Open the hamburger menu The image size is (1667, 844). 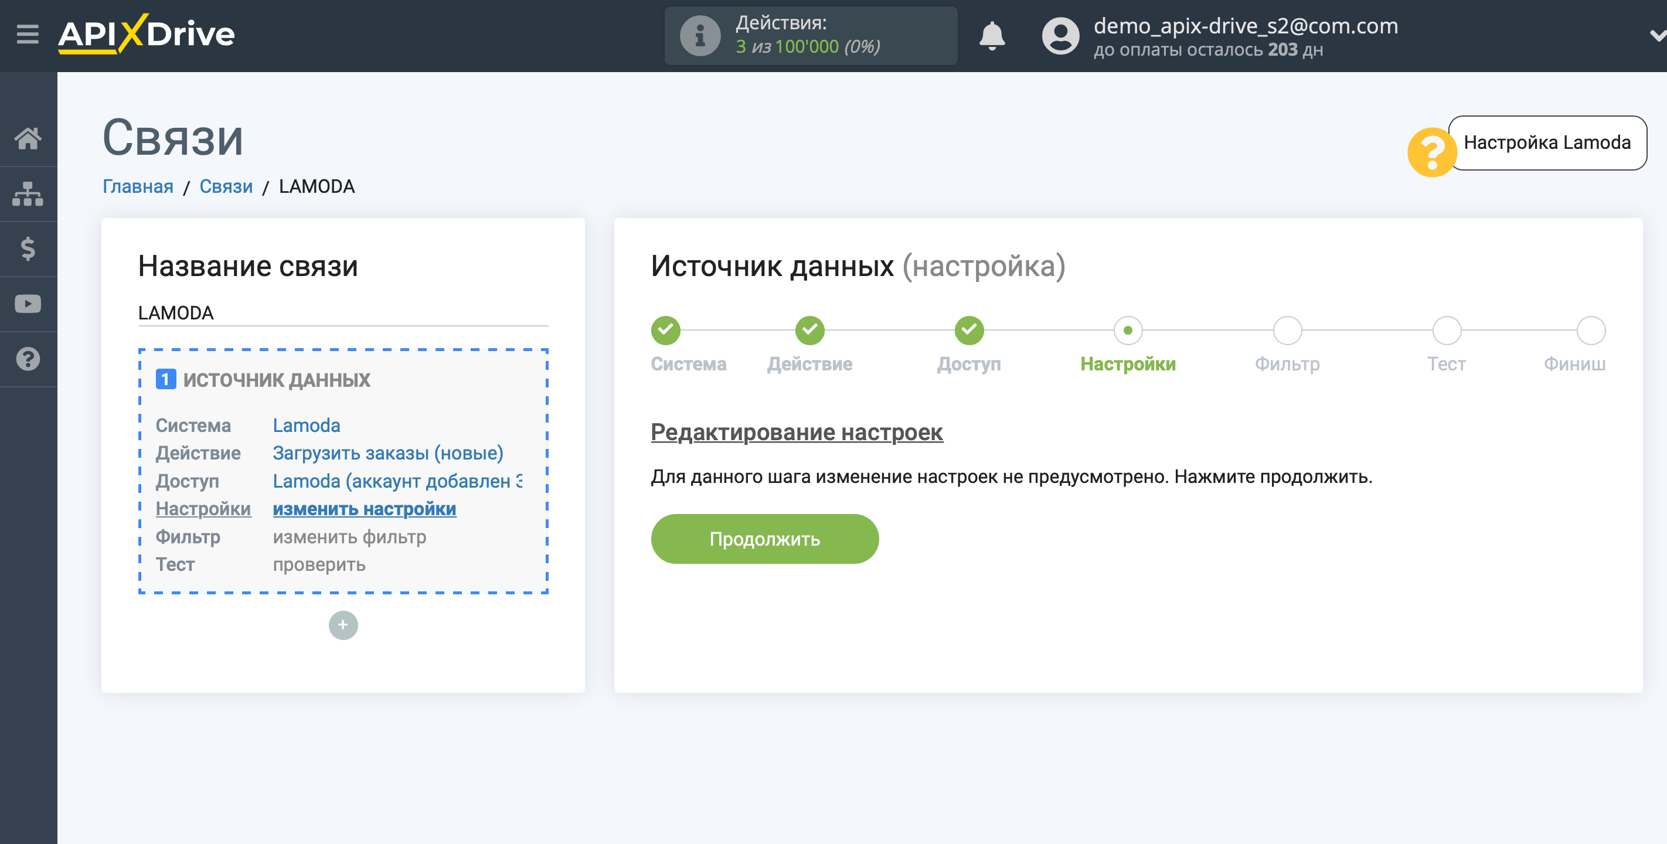tap(28, 33)
